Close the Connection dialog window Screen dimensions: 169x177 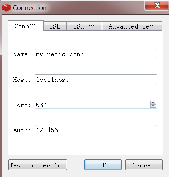click(157, 5)
